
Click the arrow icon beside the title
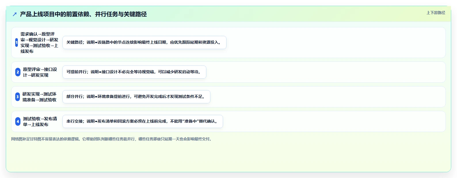(15, 14)
